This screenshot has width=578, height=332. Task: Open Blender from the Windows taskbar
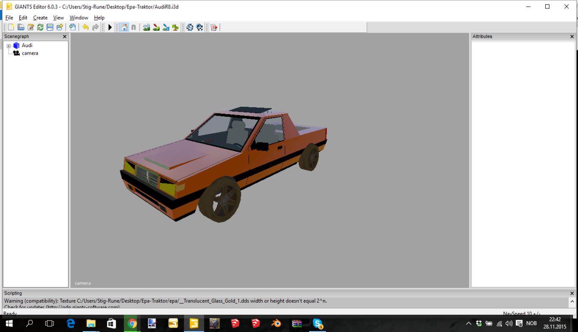(276, 324)
